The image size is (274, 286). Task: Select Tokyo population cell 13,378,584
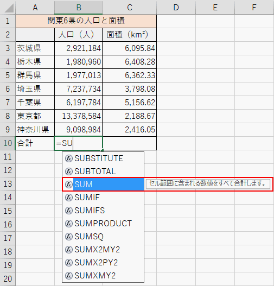click(x=78, y=116)
